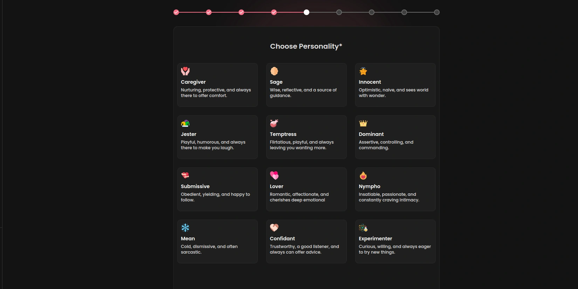This screenshot has height=289, width=578.
Task: Click the Sage brain icon
Action: pos(274,71)
